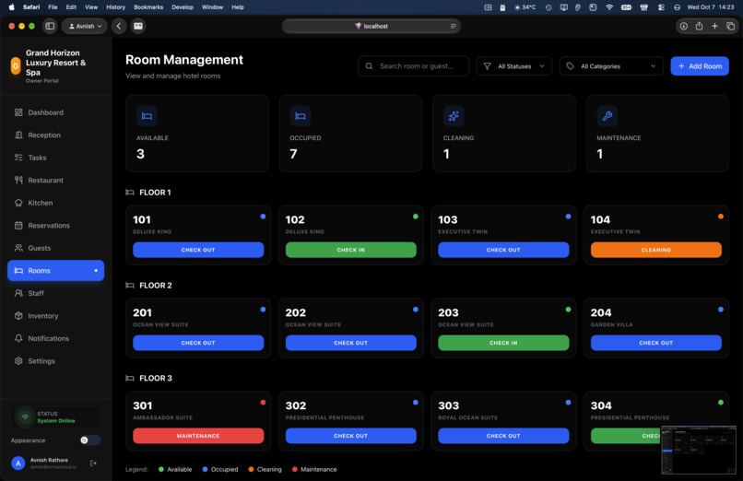Image resolution: width=743 pixels, height=481 pixels.
Task: Click the Kitchen chef hat icon
Action: 18,203
